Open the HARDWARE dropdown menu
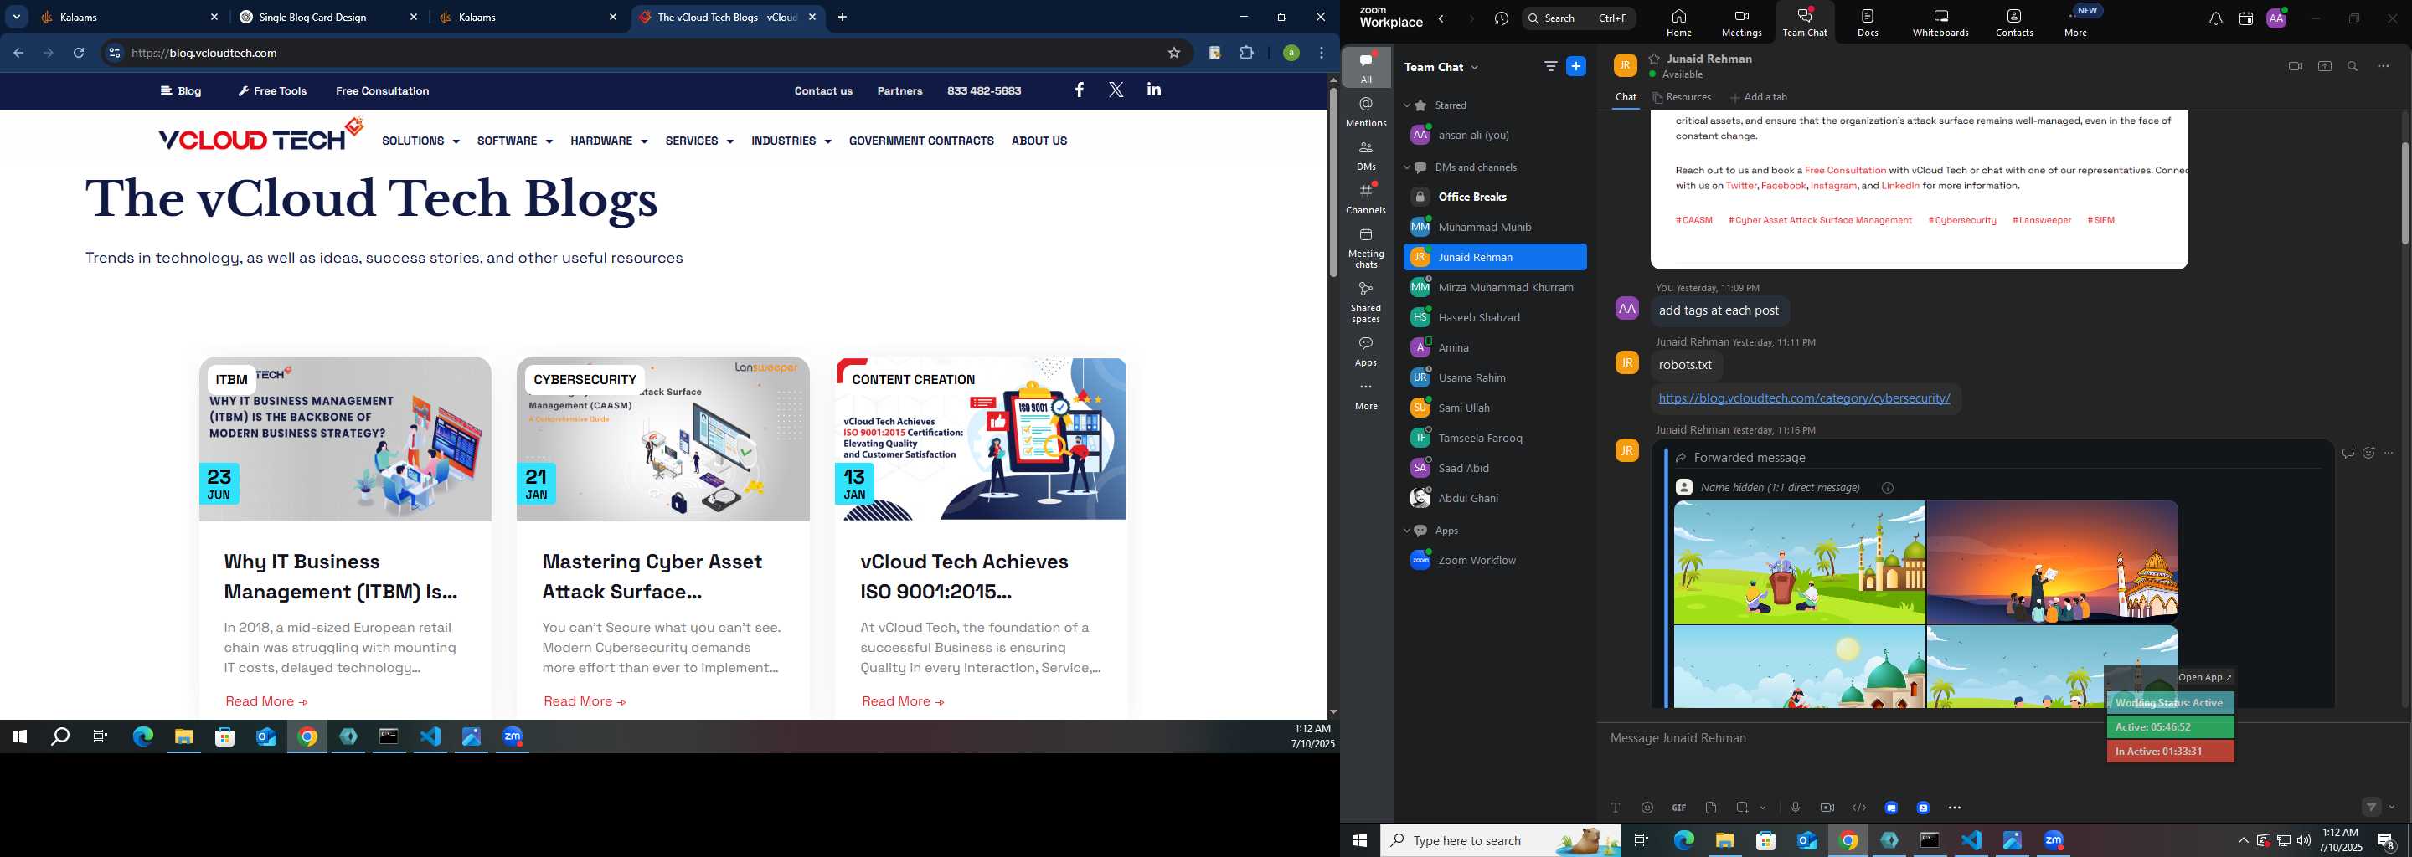Screen dimensions: 2412x857 tap(609, 141)
